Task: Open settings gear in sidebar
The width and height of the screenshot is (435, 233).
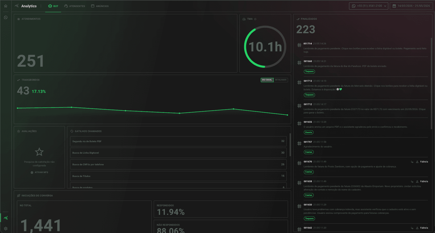Action: click(6, 229)
